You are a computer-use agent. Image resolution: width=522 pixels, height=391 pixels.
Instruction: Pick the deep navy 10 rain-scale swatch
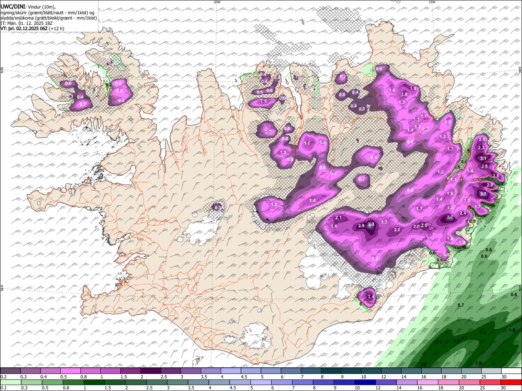[365, 382]
